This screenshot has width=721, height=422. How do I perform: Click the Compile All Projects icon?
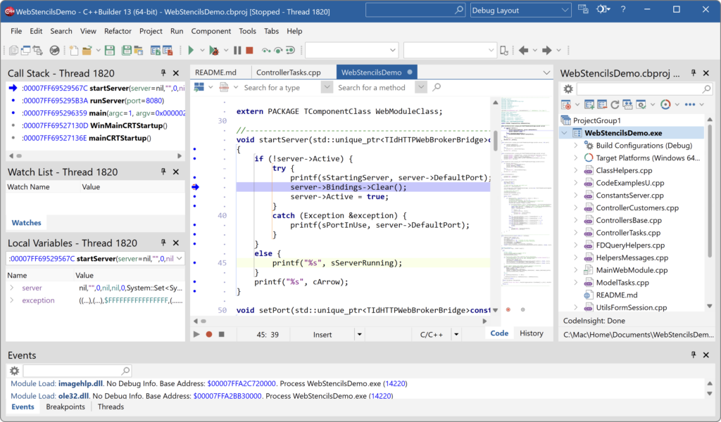coord(627,105)
